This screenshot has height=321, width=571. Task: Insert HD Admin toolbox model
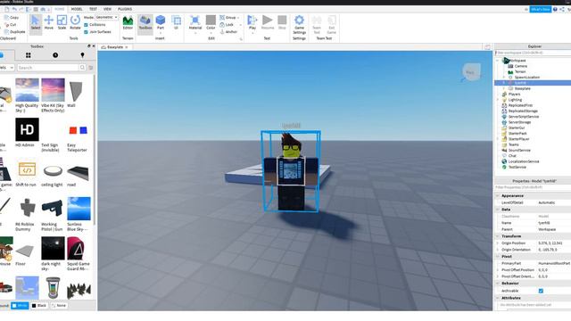(27, 133)
